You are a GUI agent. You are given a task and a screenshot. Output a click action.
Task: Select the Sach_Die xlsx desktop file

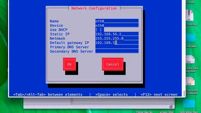pyautogui.click(x=190, y=81)
